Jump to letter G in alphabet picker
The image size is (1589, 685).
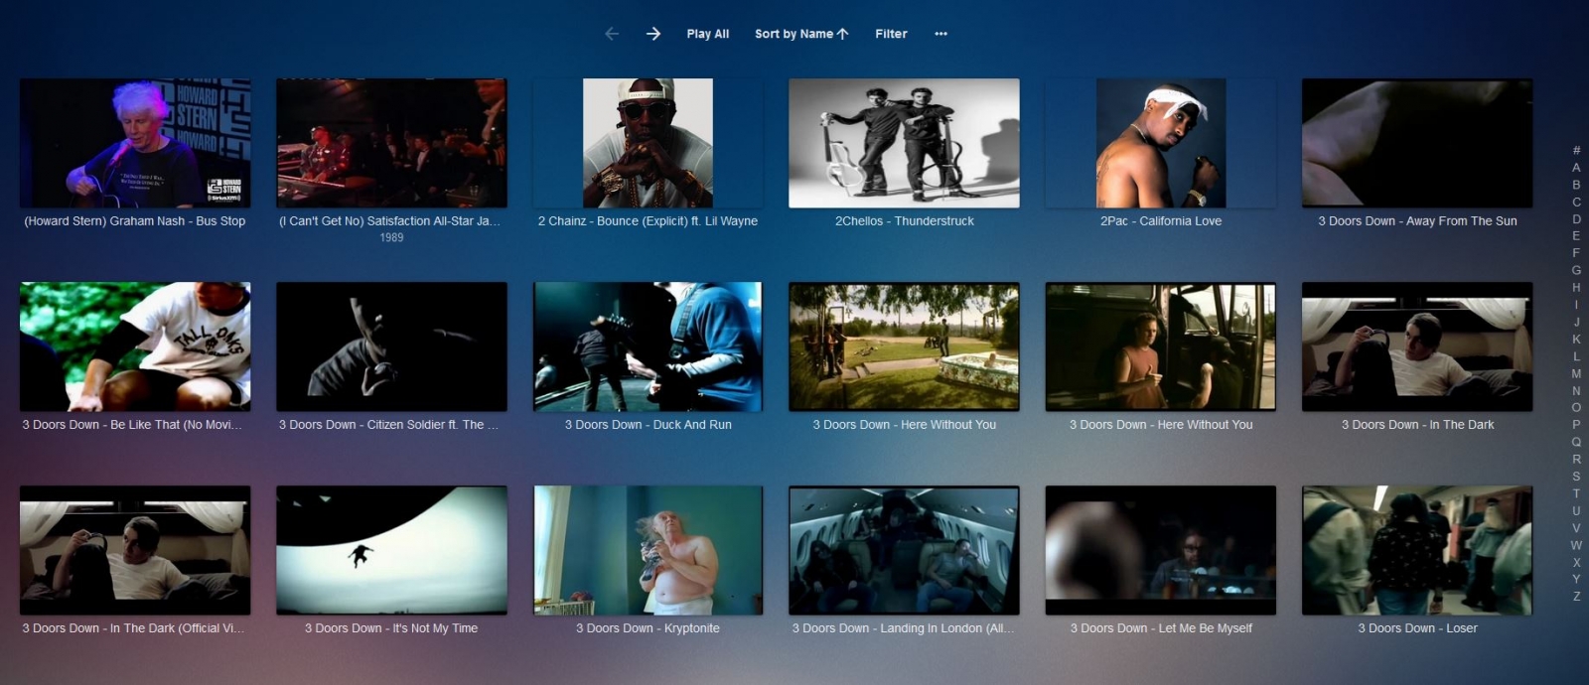[x=1576, y=270]
